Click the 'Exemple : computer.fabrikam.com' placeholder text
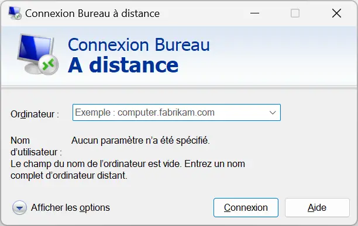 [x=144, y=113]
